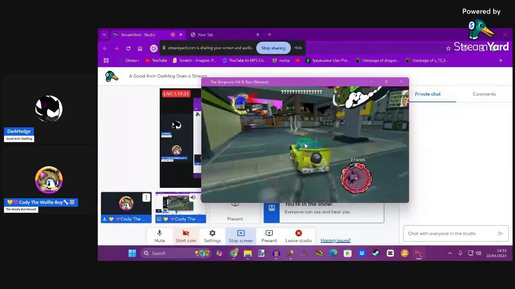Image resolution: width=515 pixels, height=289 pixels.
Task: Click the stream title A Good Arch-Darkling
Action: coord(168,76)
